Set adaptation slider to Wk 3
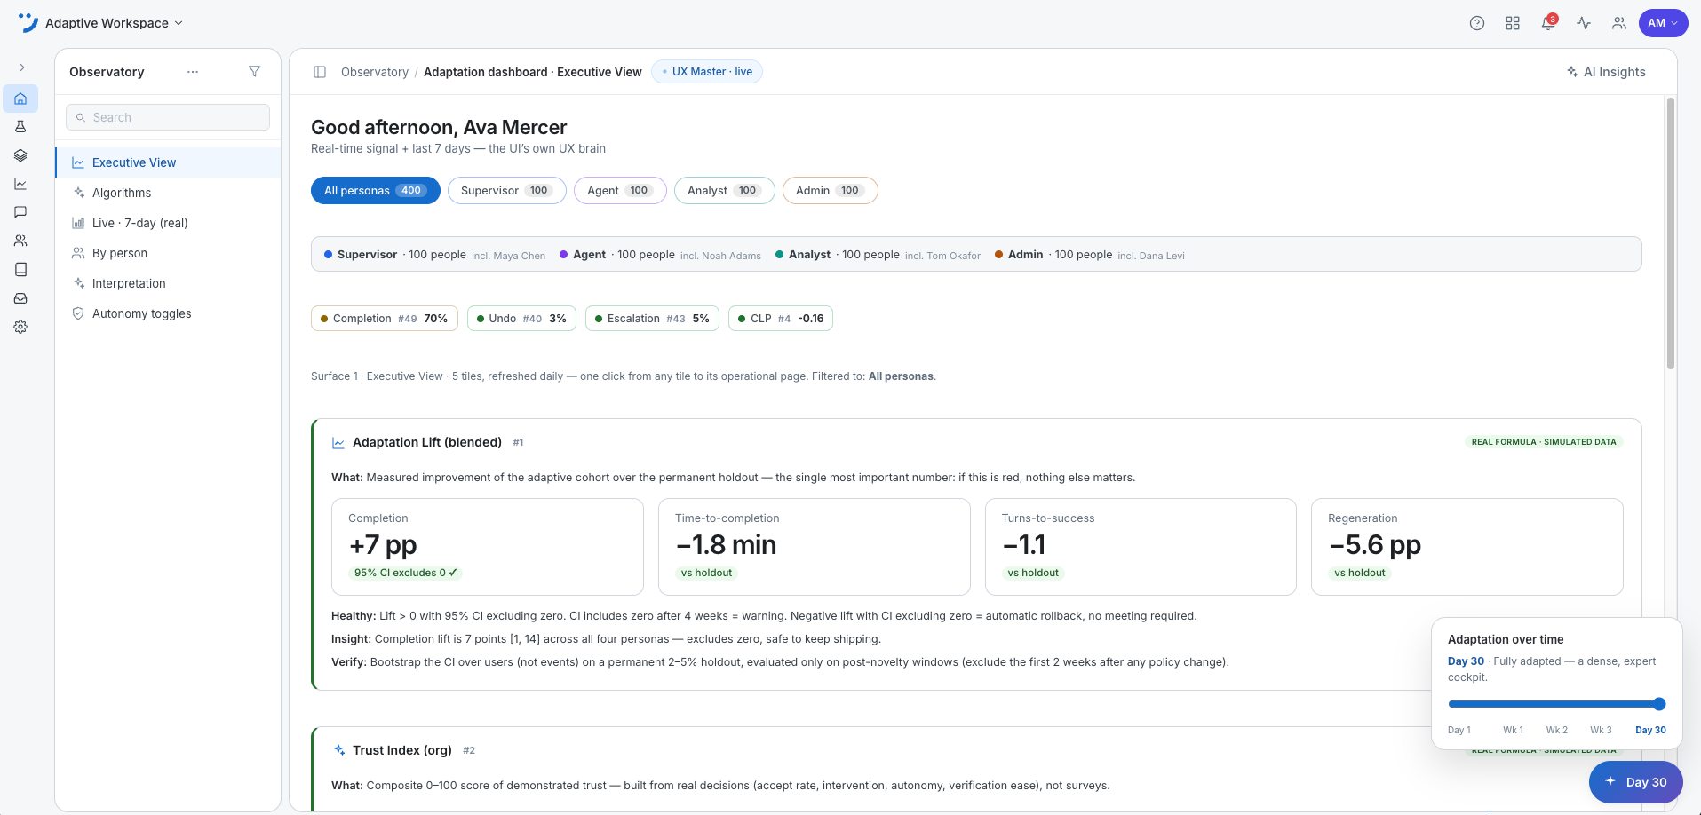Viewport: 1701px width, 815px height. pos(1602,731)
